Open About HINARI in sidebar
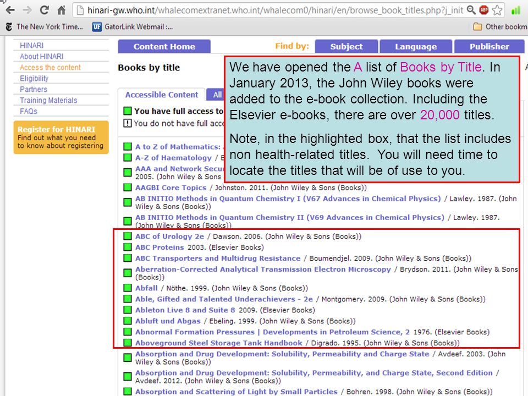This screenshot has width=528, height=396. tap(41, 57)
